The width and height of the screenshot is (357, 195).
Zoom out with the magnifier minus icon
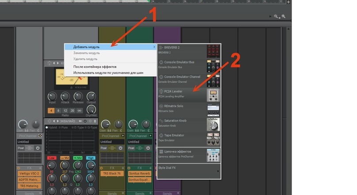(x=276, y=16)
